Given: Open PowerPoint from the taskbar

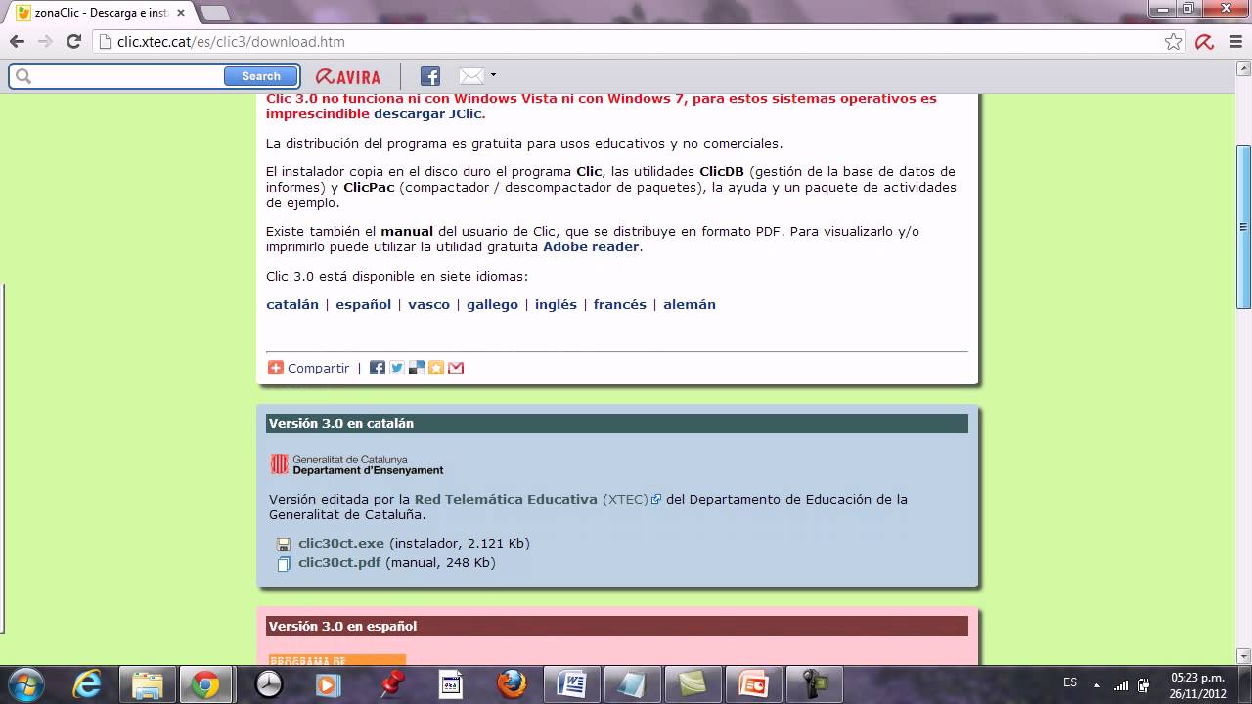Looking at the screenshot, I should pos(753,684).
